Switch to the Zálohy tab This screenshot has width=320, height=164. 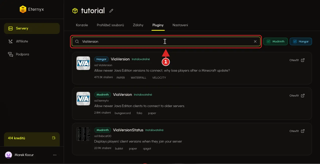point(138,25)
